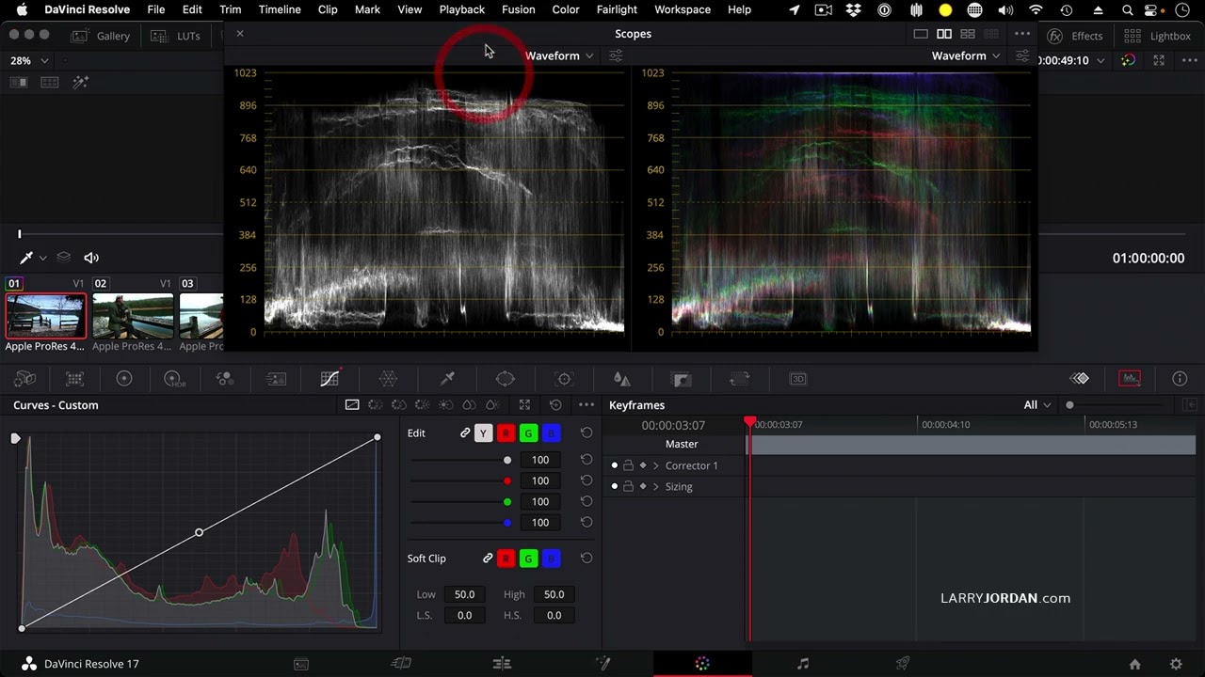Open the Curves panel options menu
1205x677 pixels.
point(586,405)
